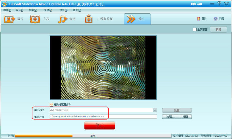
Task: Click the orange conversion progress bar
Action: pyautogui.click(x=43, y=136)
